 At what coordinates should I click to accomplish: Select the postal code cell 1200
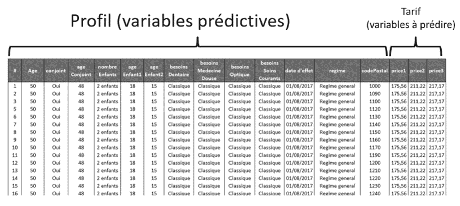(375, 162)
